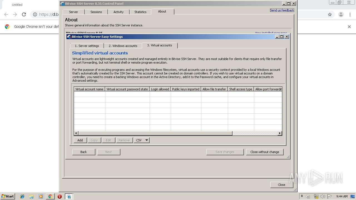356x200 pixels.
Task: Open Windows Explorer folder icon in taskbar
Action: pos(31,196)
